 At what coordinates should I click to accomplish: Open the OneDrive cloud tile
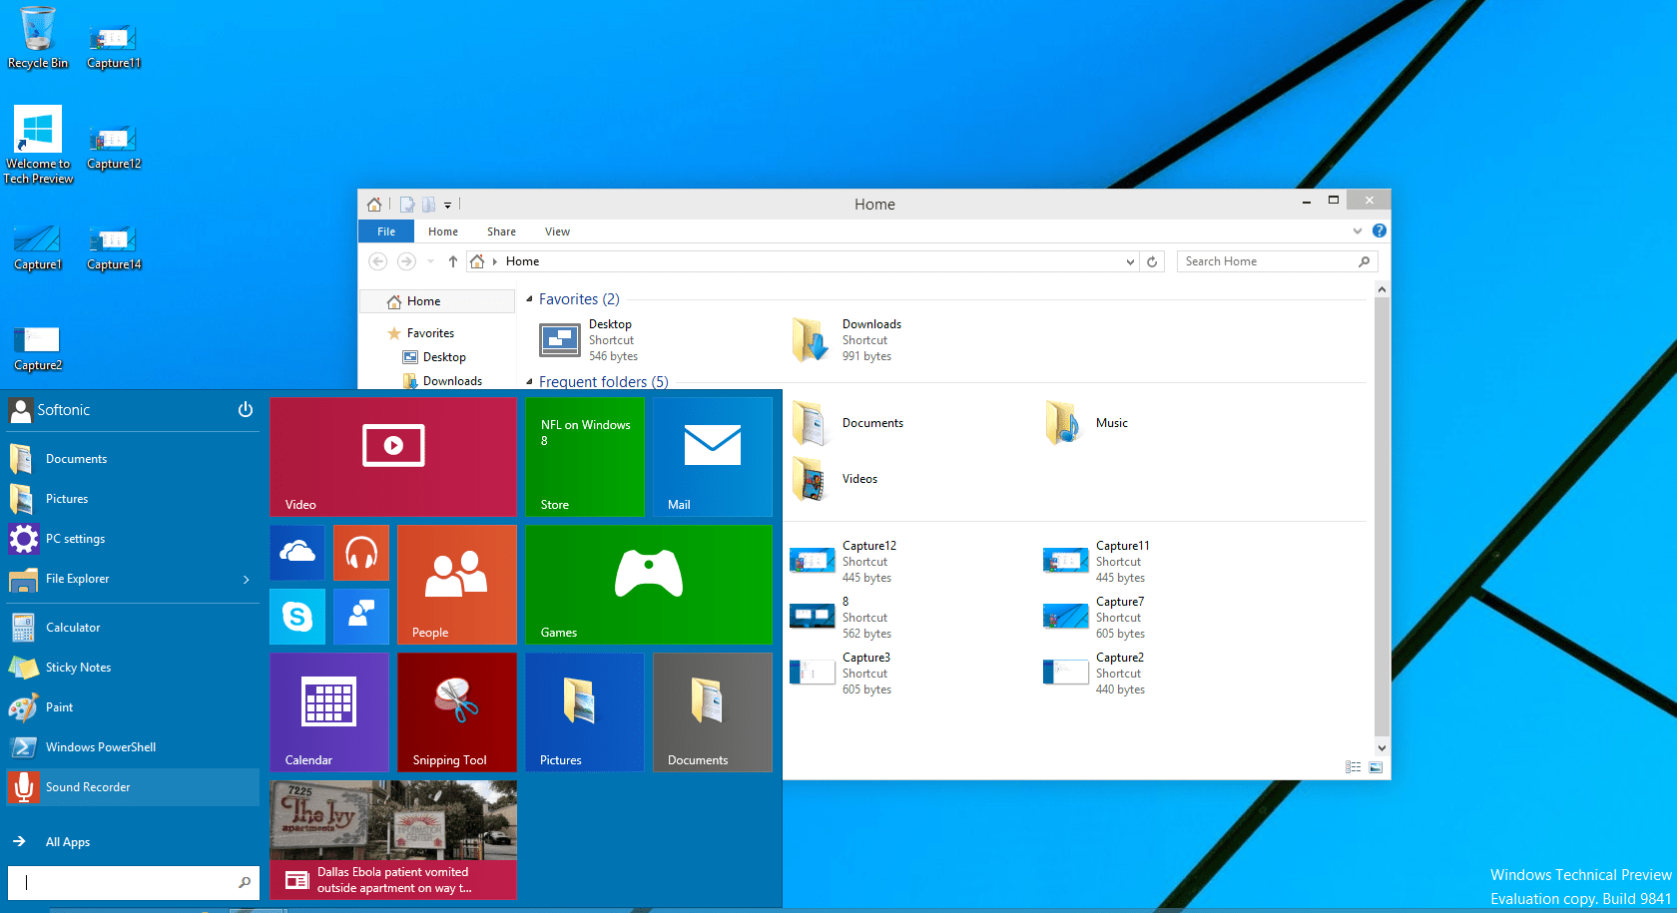[297, 553]
